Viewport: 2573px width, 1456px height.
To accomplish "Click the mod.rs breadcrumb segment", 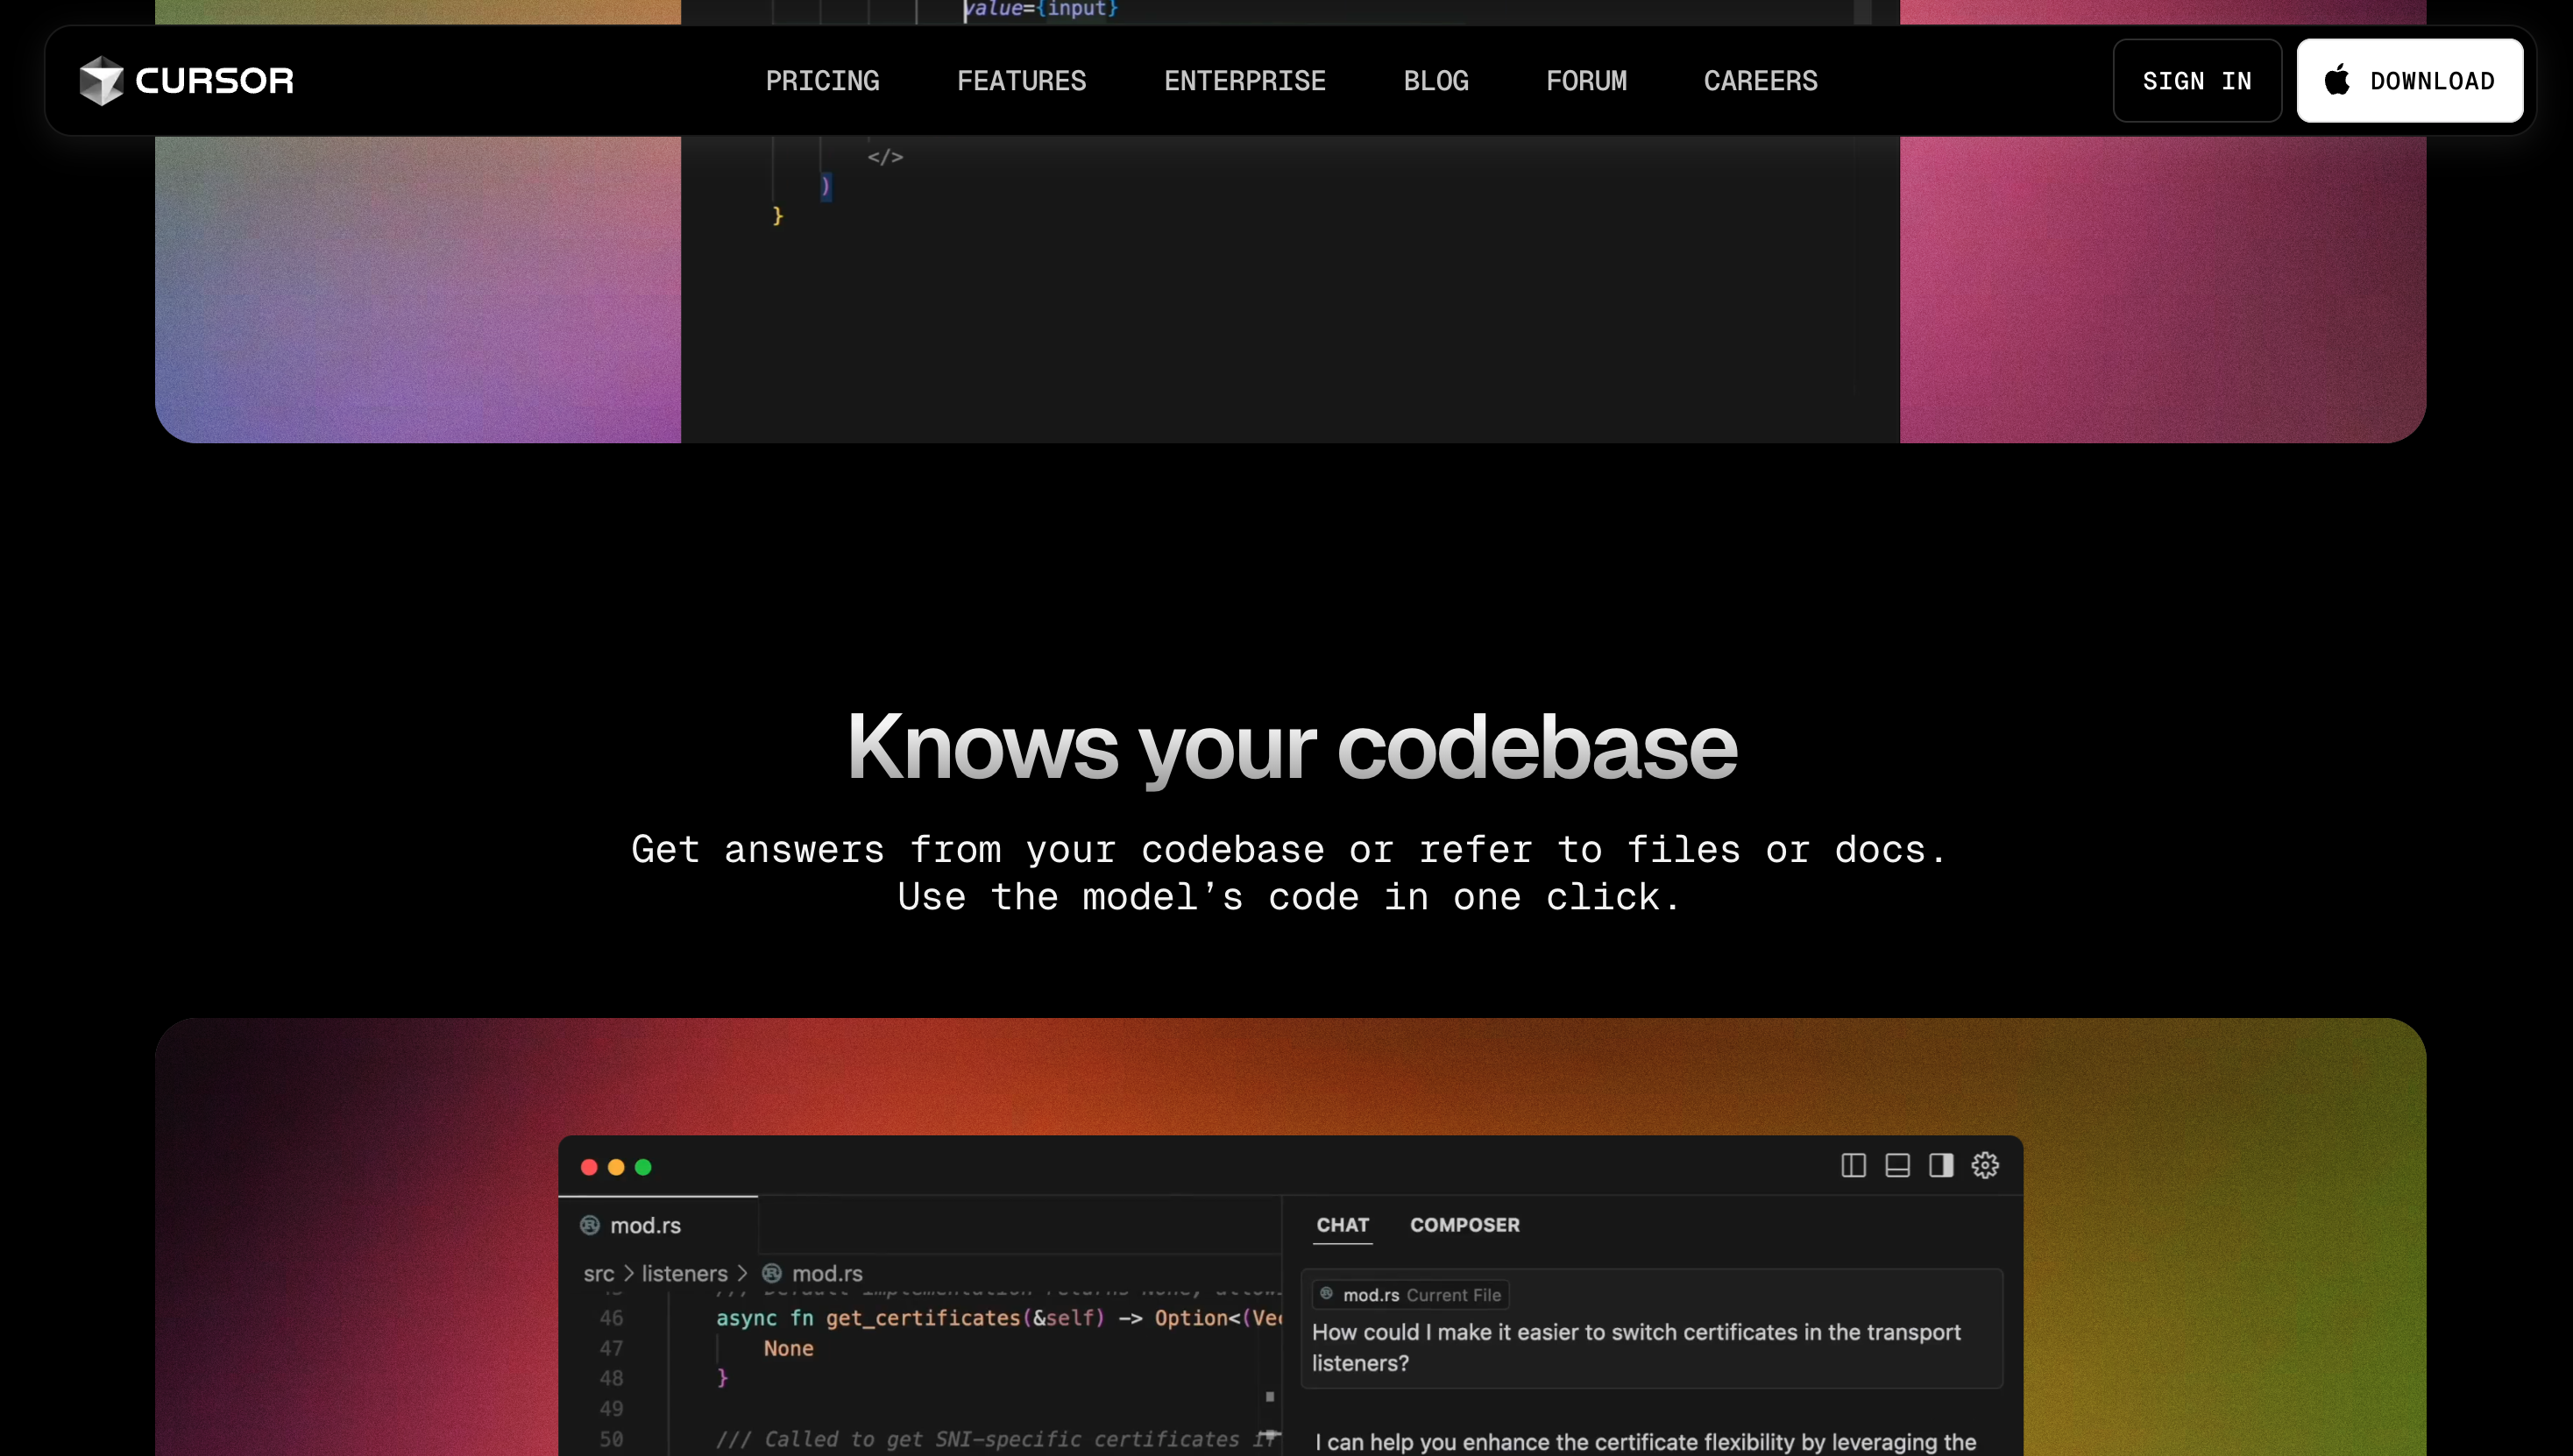I will tap(827, 1273).
